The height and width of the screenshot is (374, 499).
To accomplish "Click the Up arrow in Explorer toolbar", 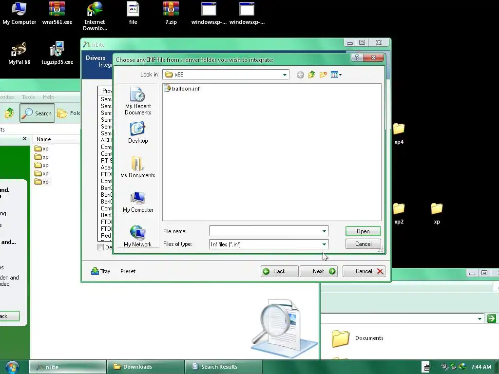I will click(9, 113).
